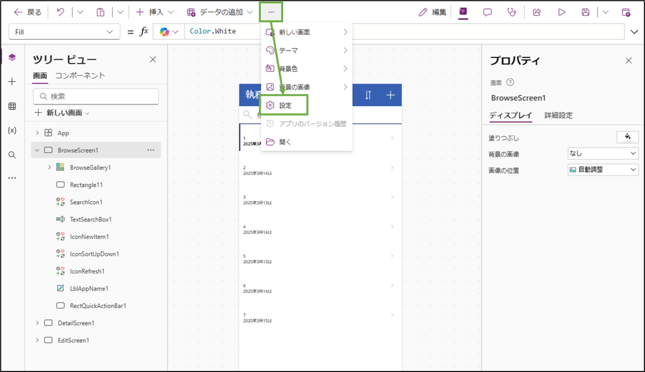Open Search icon in left sidebar

[x=12, y=155]
